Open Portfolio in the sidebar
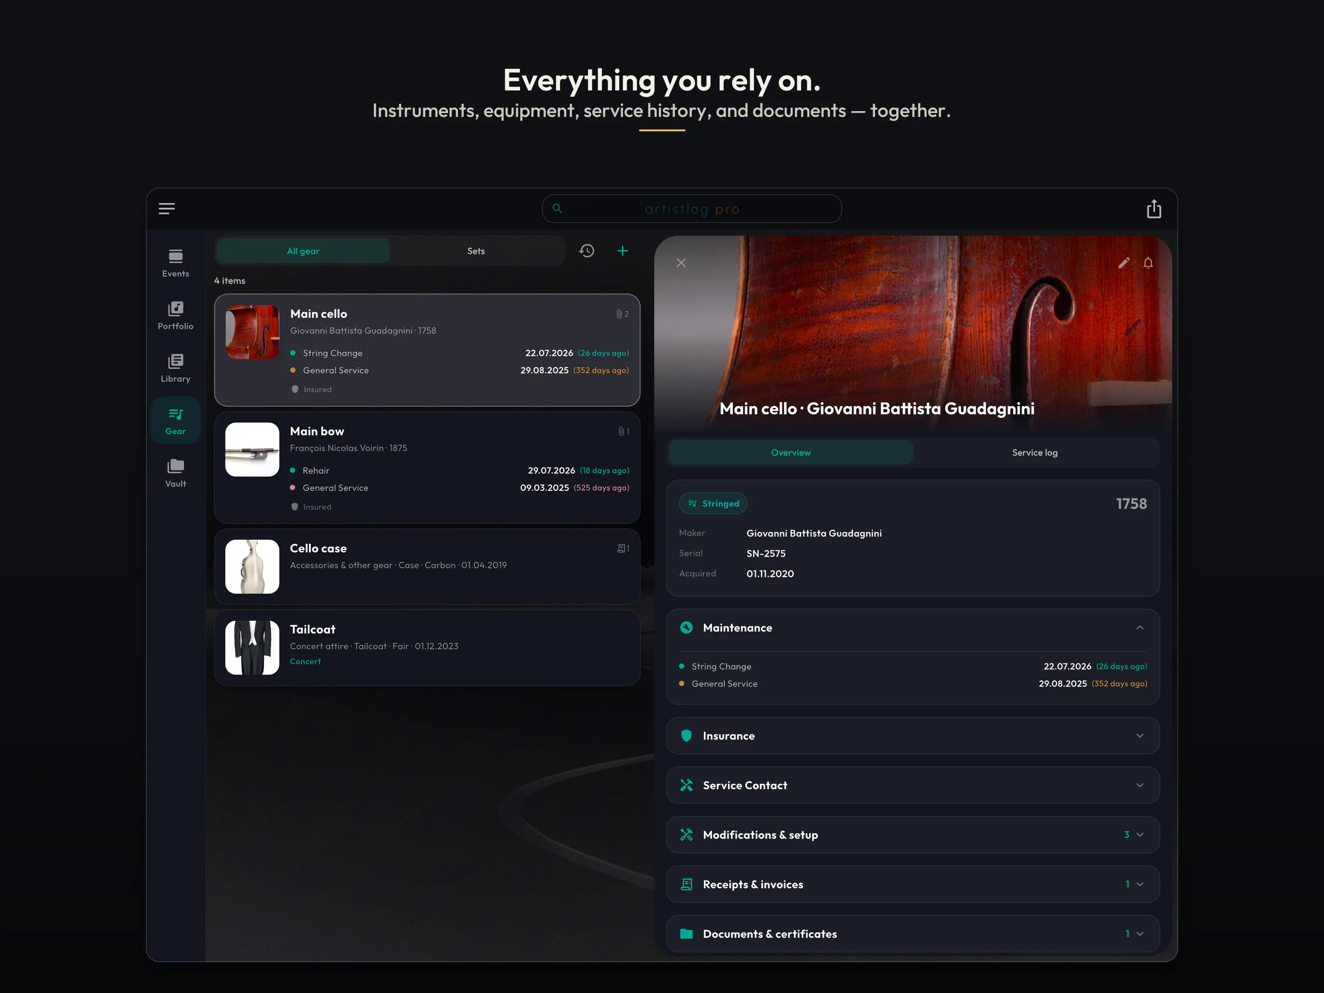 pyautogui.click(x=176, y=316)
